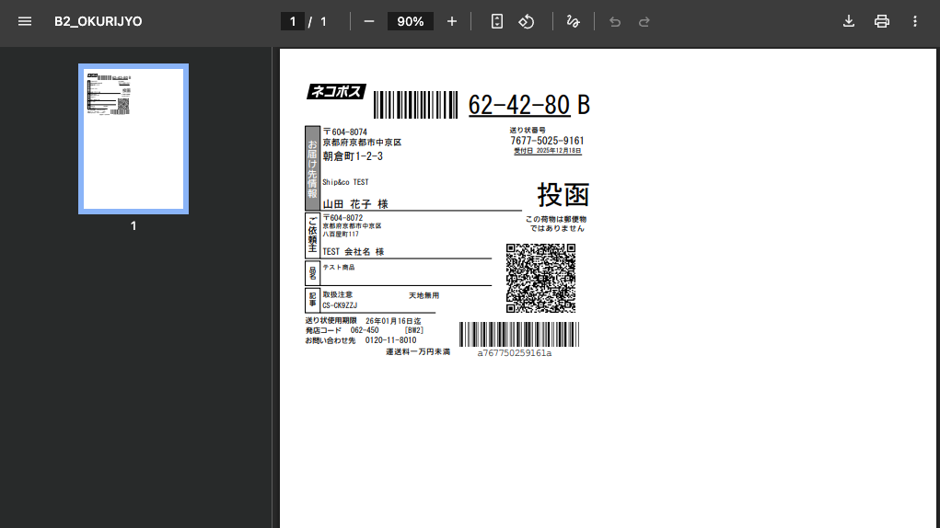Download the B2_OKURIJYO PDF
The width and height of the screenshot is (940, 528).
point(849,21)
